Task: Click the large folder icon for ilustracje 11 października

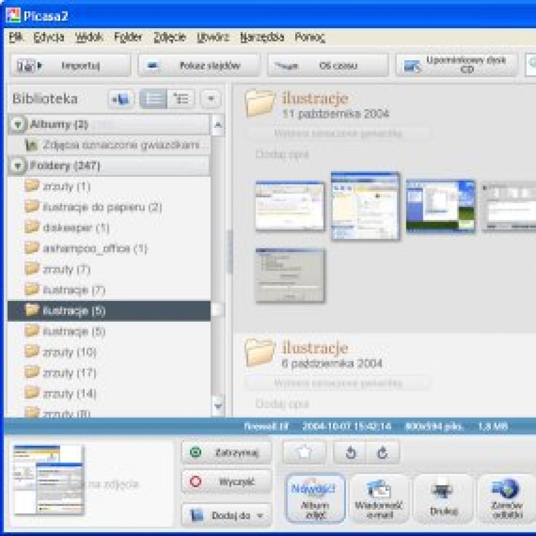Action: 260,103
